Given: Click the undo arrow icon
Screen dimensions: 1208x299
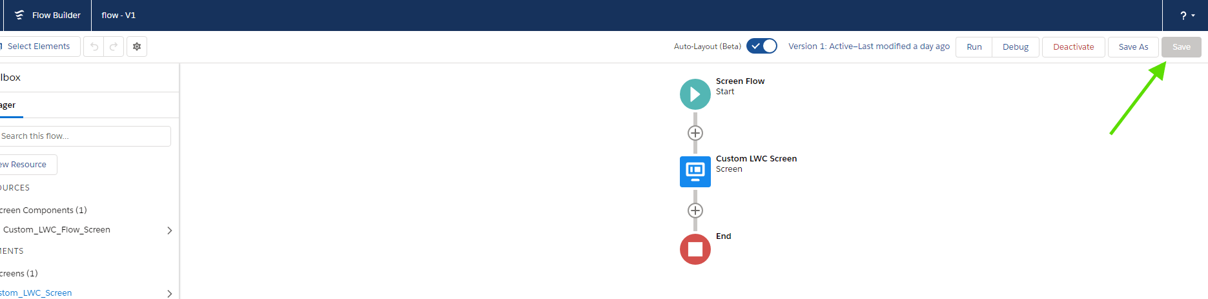Looking at the screenshot, I should click(x=94, y=46).
